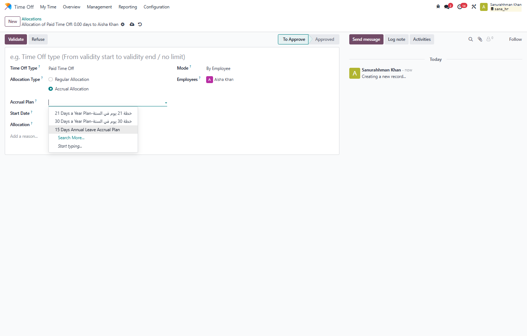Select the Accrual Allocation radio button
The image size is (527, 336).
click(x=51, y=89)
